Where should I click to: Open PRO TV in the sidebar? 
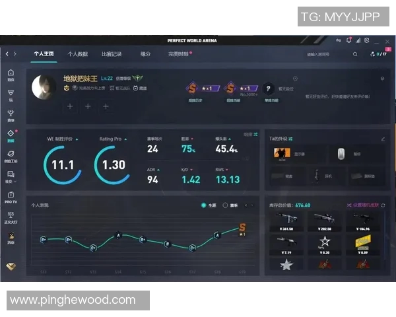[11, 197]
